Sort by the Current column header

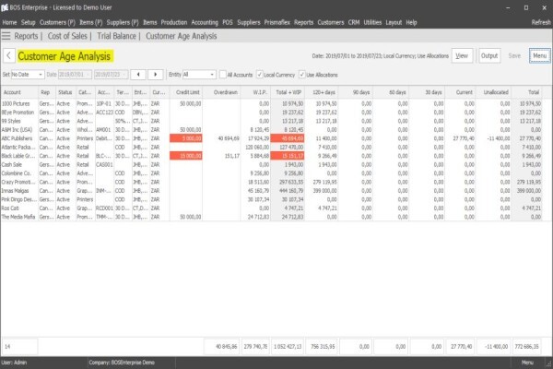pos(460,92)
